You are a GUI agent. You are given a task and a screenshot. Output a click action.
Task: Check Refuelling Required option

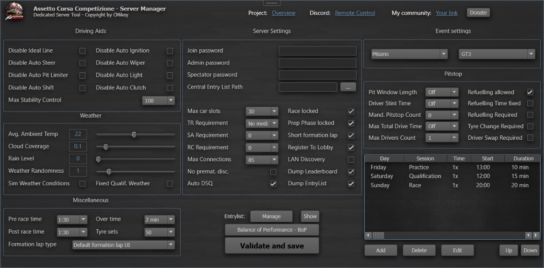(x=530, y=115)
